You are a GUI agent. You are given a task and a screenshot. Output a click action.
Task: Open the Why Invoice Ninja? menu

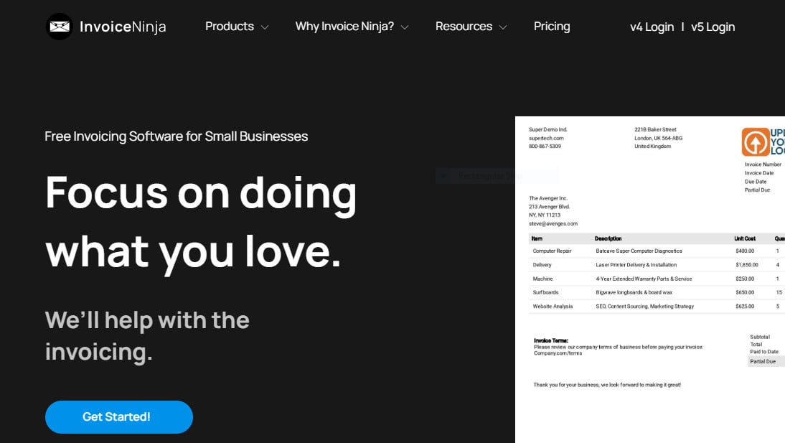coord(344,27)
